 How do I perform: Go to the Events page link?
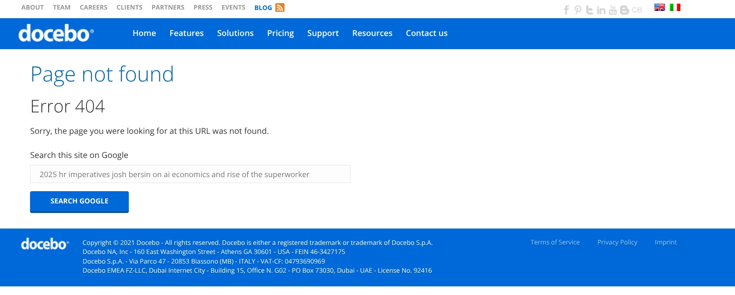coord(233,7)
